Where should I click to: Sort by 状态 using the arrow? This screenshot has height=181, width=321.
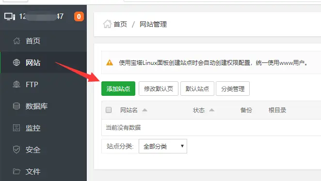point(212,110)
